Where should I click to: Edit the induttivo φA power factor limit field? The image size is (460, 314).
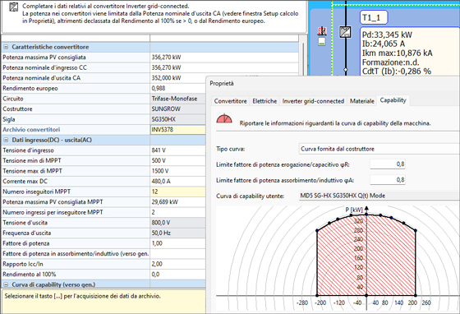tap(388, 179)
